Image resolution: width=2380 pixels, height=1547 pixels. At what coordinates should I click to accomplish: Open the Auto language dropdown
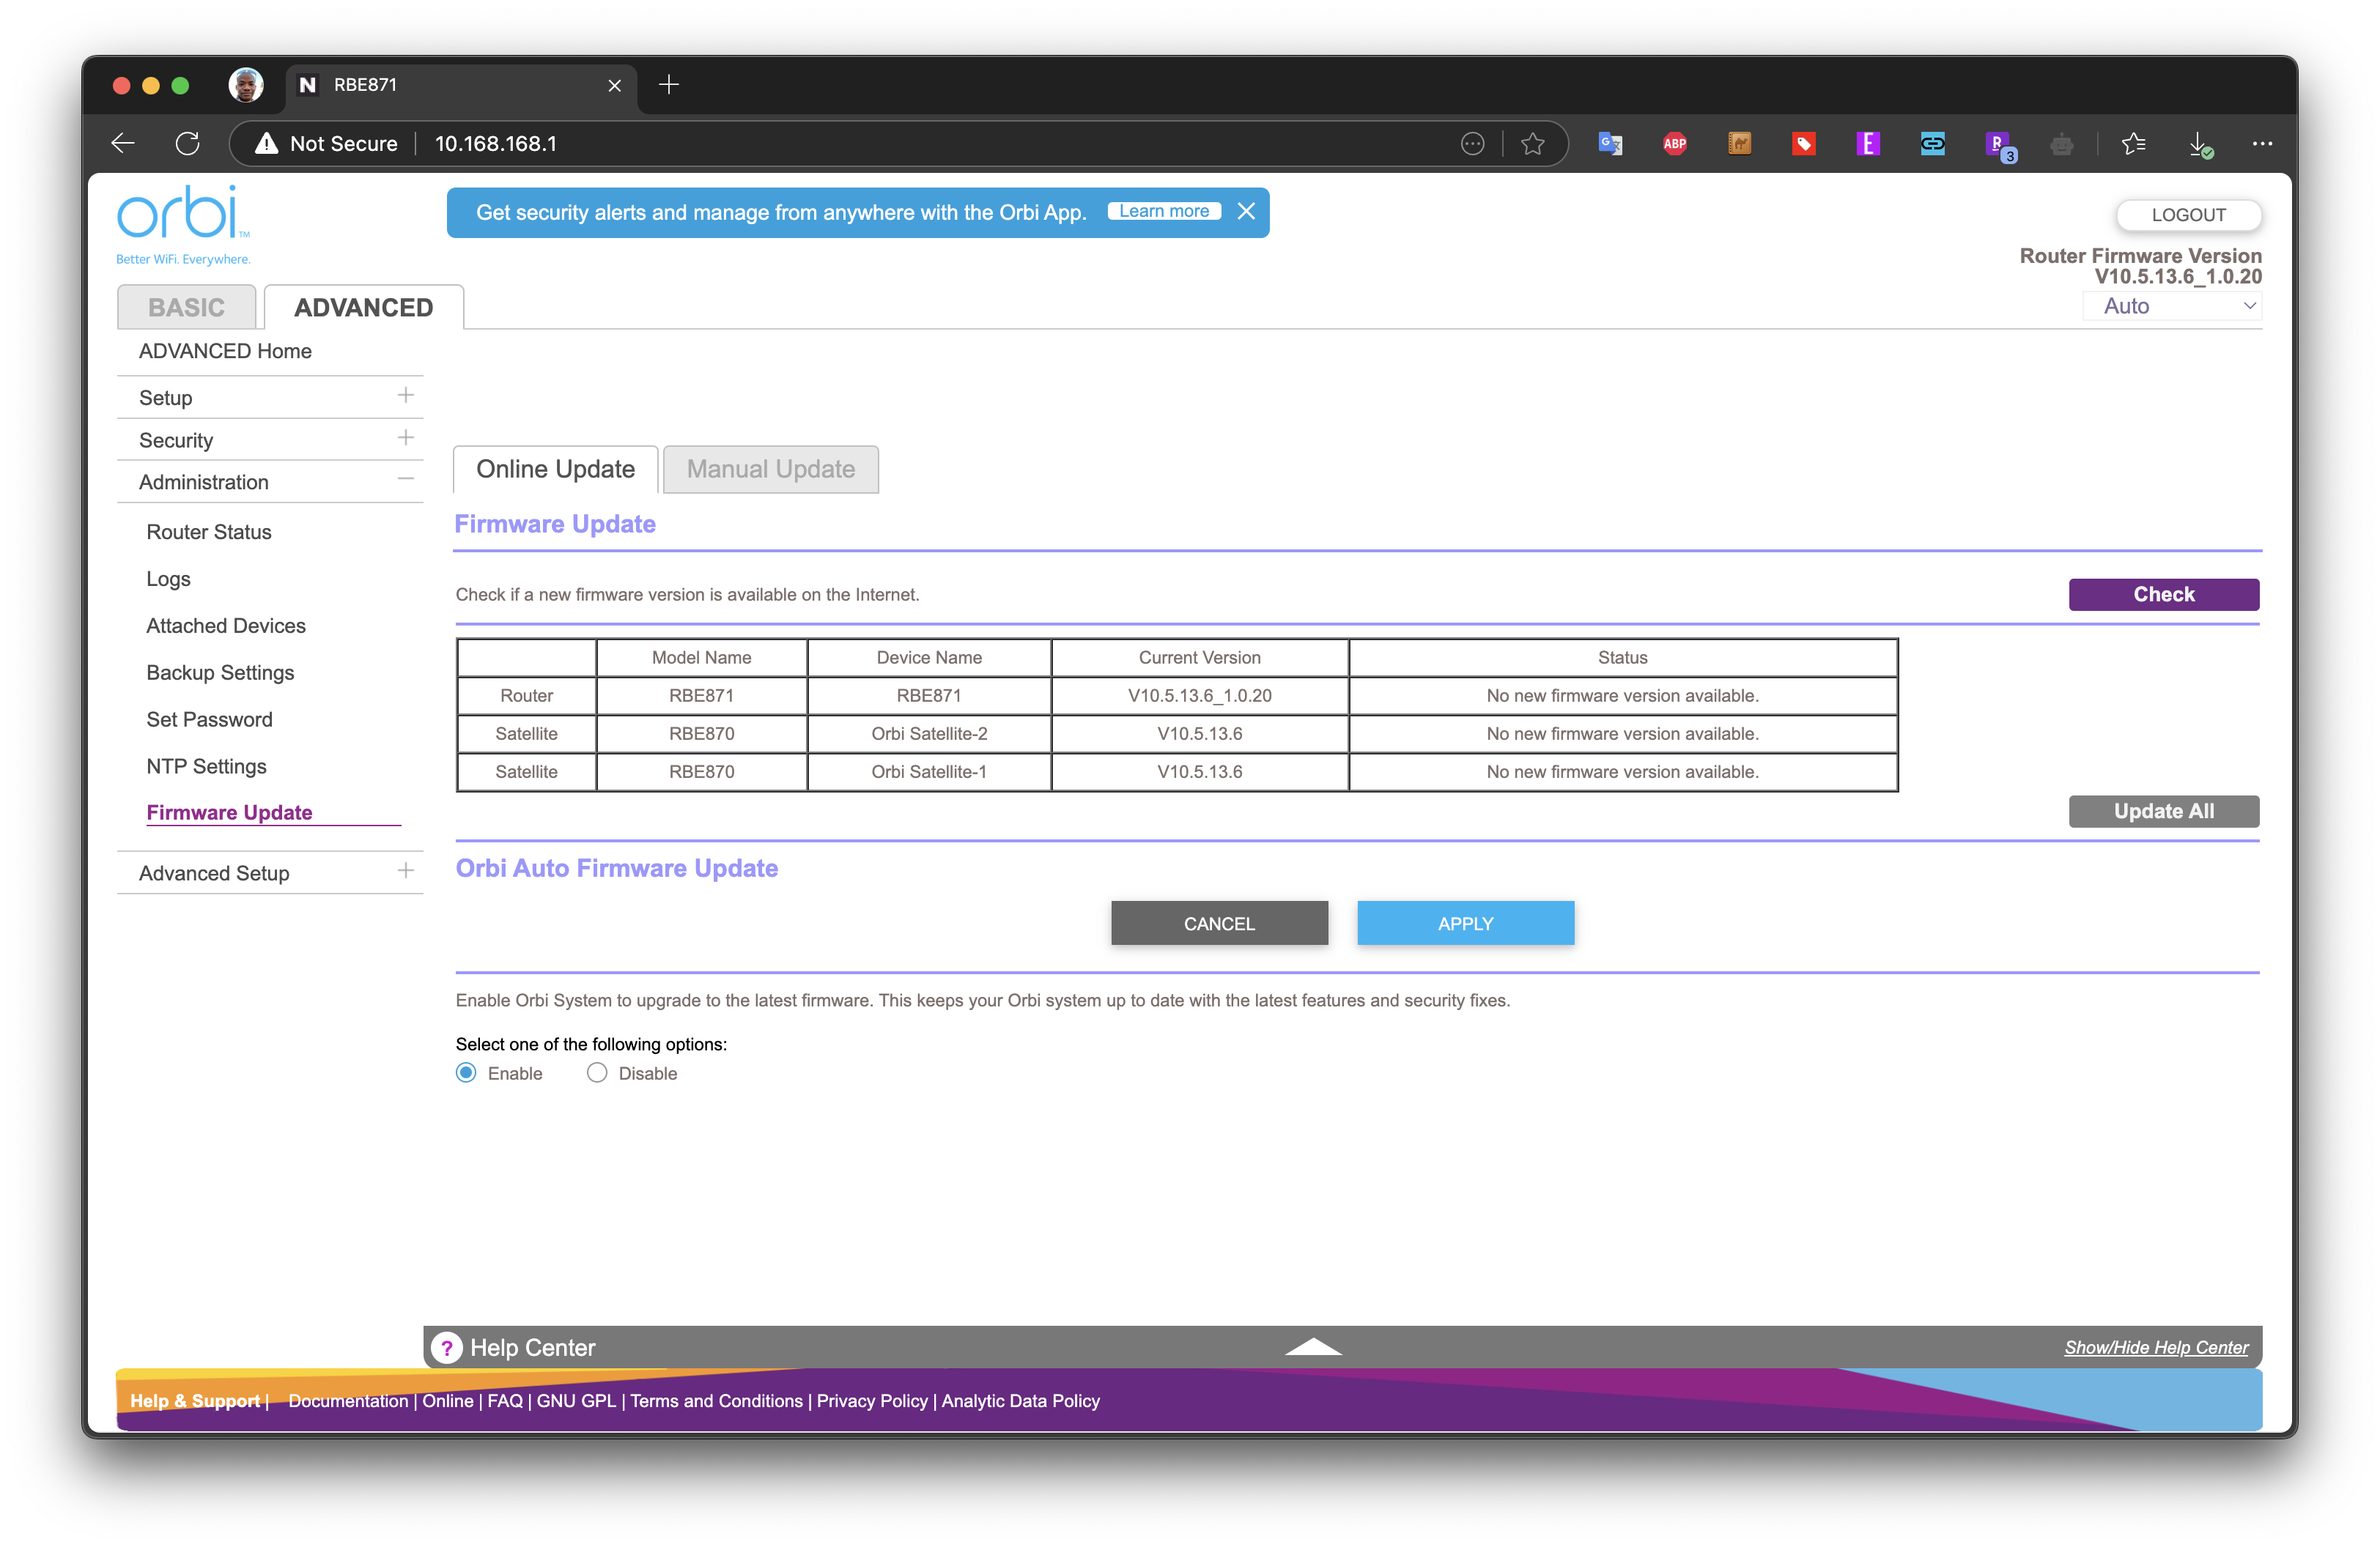(x=2172, y=305)
